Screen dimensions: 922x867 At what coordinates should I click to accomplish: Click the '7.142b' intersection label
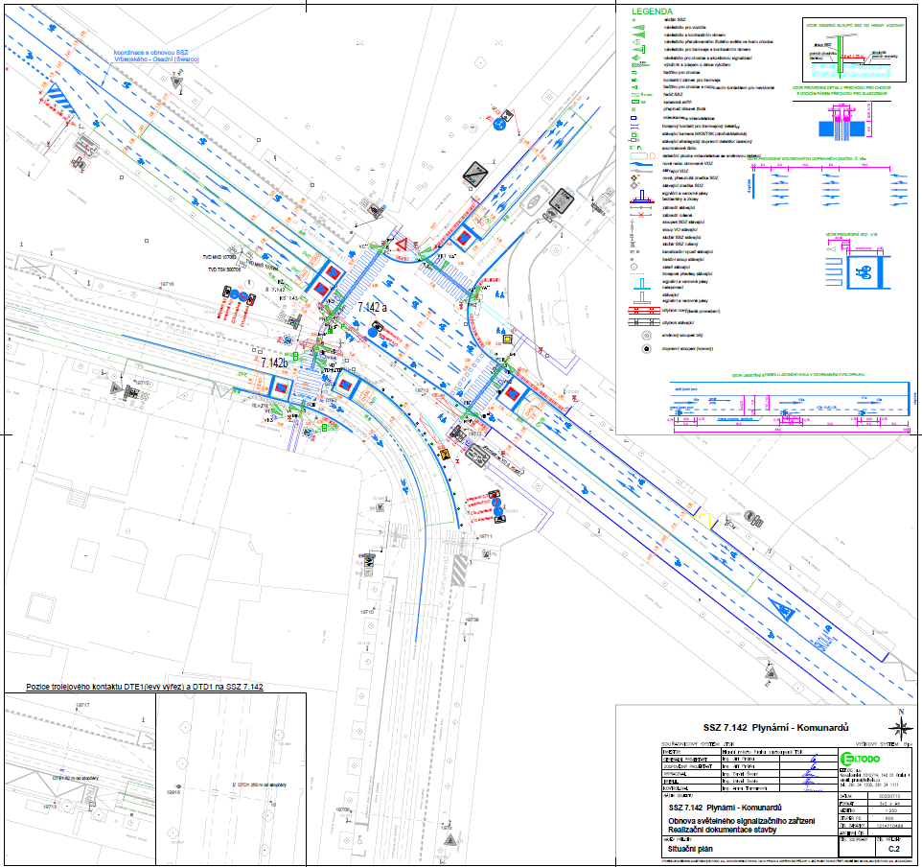[272, 336]
